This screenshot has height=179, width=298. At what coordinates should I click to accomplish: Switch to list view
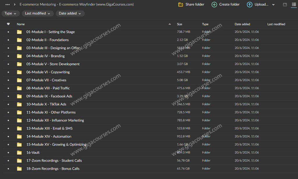pyautogui.click(x=294, y=5)
